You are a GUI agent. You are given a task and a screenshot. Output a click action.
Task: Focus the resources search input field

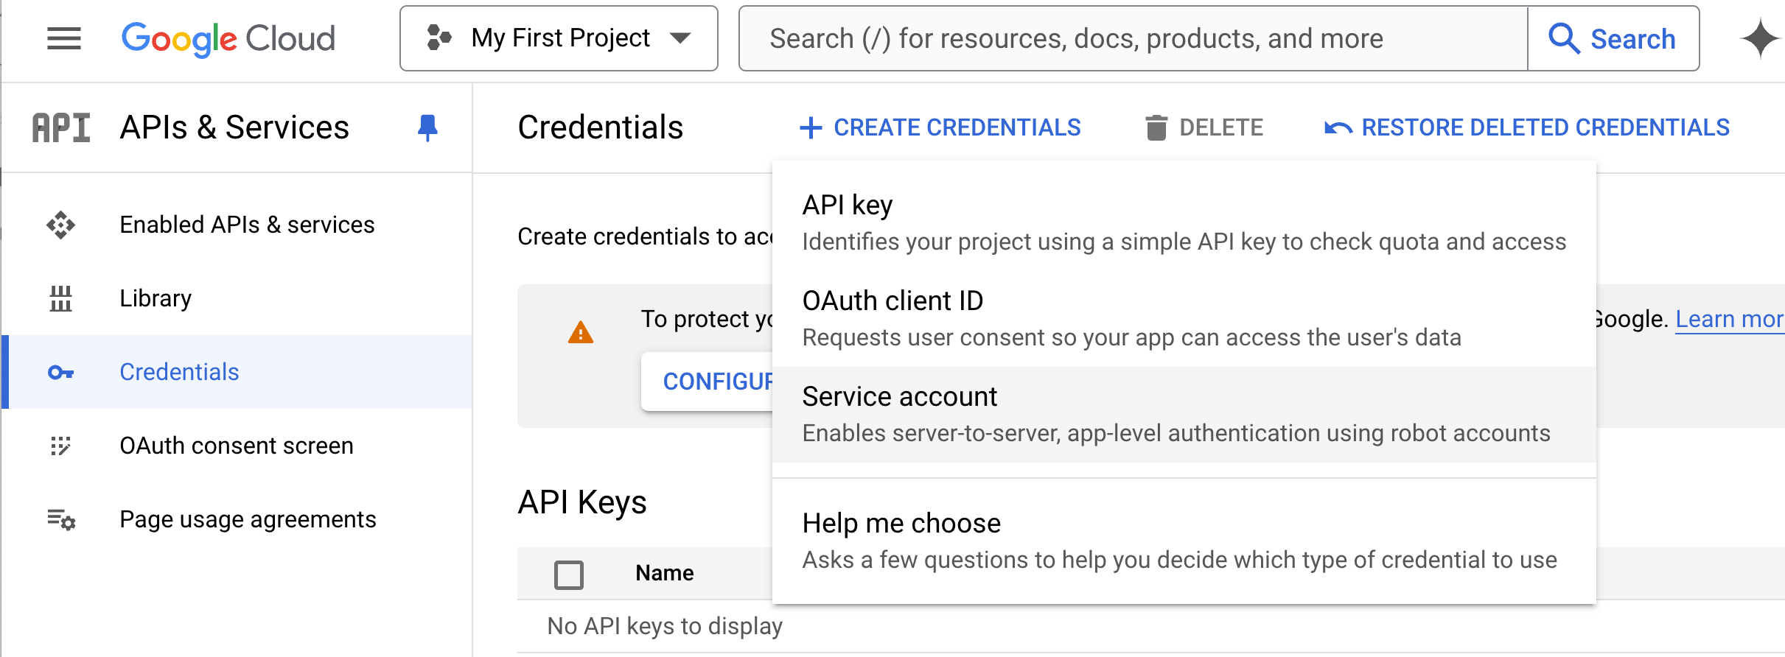(x=1132, y=38)
